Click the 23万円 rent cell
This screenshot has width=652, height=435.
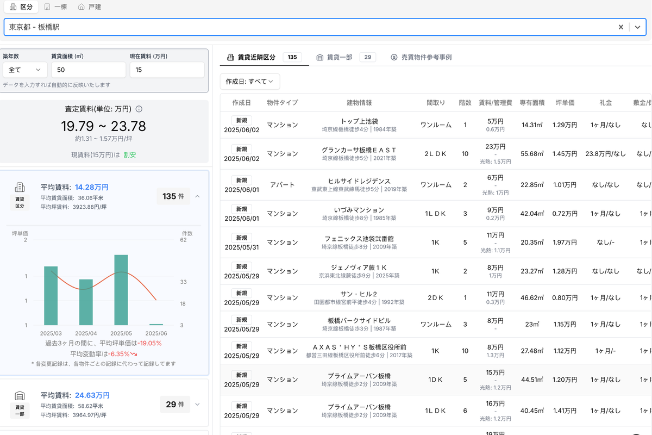pyautogui.click(x=496, y=147)
